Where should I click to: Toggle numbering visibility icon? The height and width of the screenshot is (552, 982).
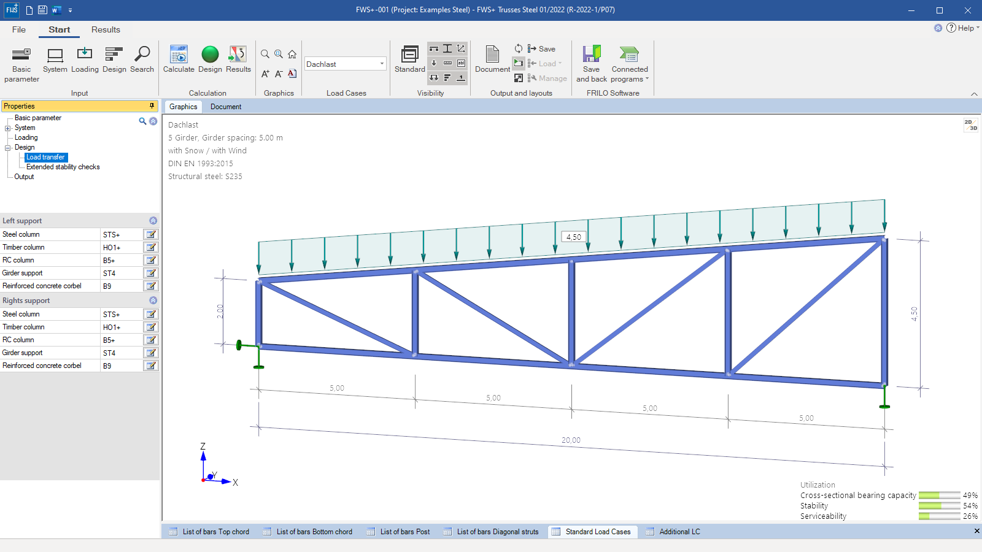point(461,77)
